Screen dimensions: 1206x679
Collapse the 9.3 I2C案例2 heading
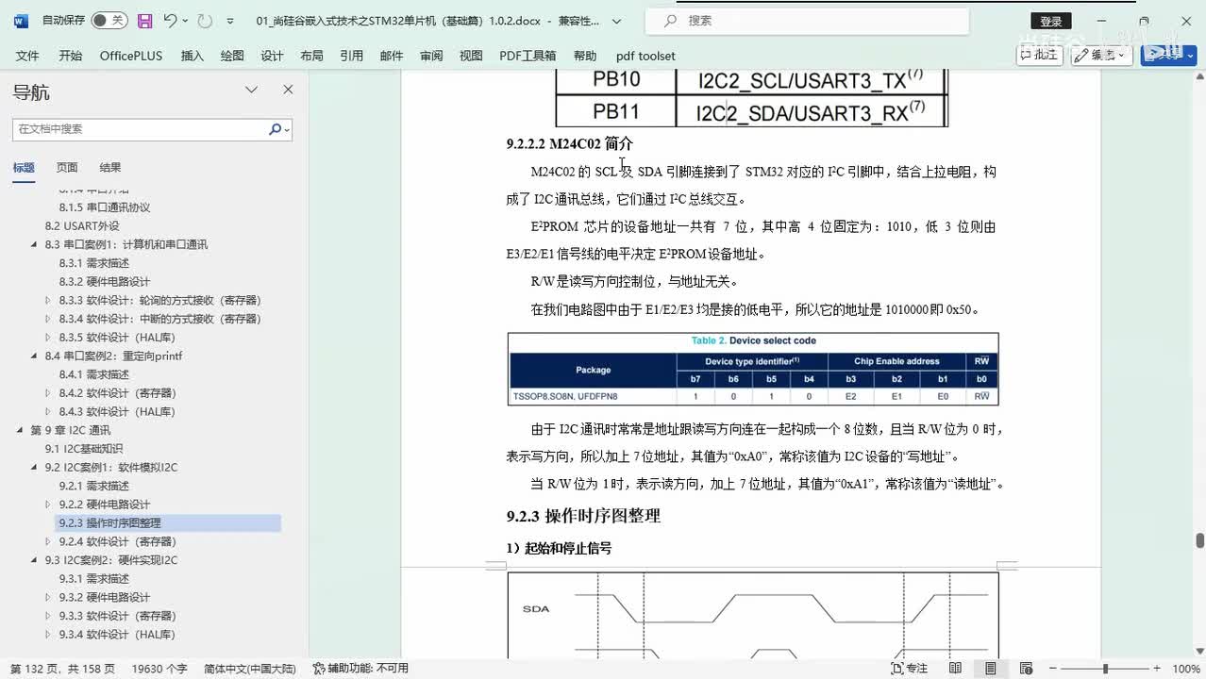[x=34, y=560]
